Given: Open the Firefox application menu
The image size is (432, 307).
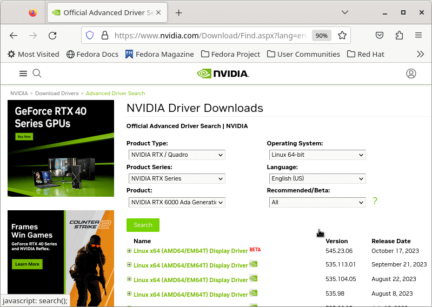Looking at the screenshot, I should (x=418, y=35).
